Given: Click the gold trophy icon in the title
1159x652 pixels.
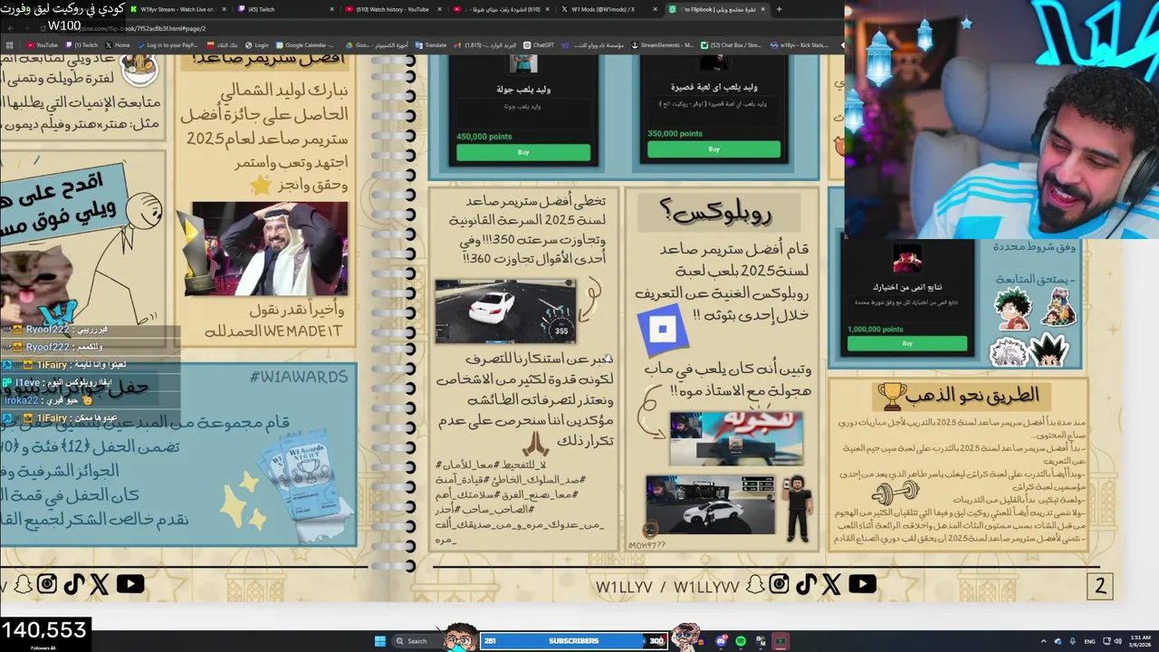Looking at the screenshot, I should coord(891,396).
